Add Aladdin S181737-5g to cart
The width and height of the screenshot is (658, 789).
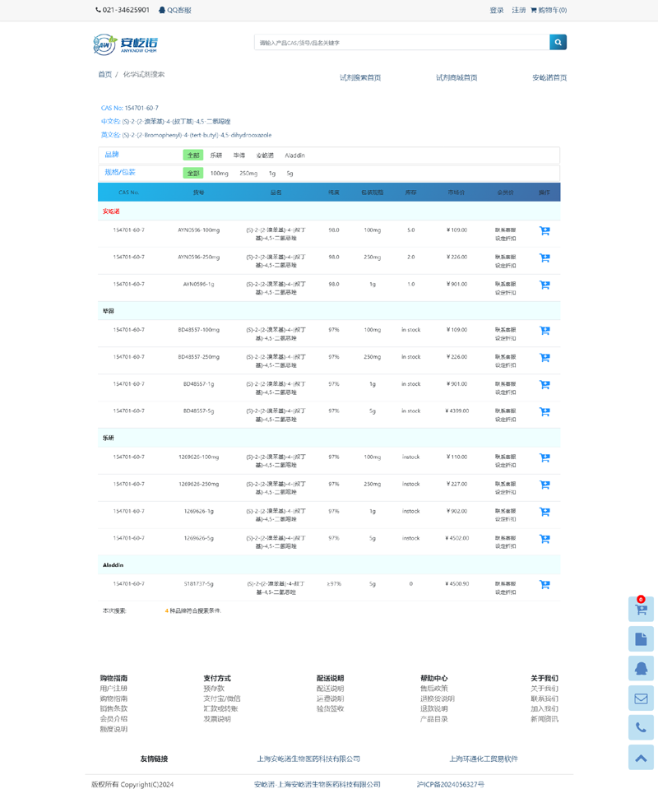(x=544, y=585)
